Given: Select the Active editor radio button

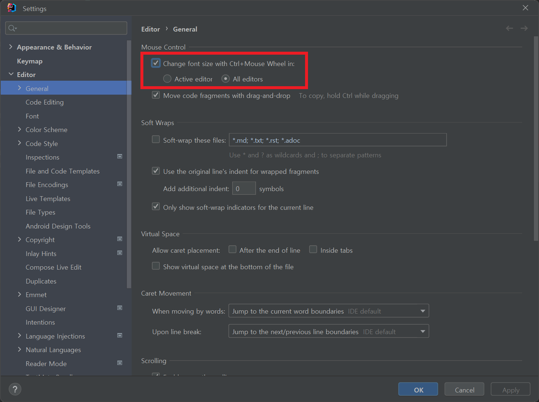Looking at the screenshot, I should tap(167, 78).
